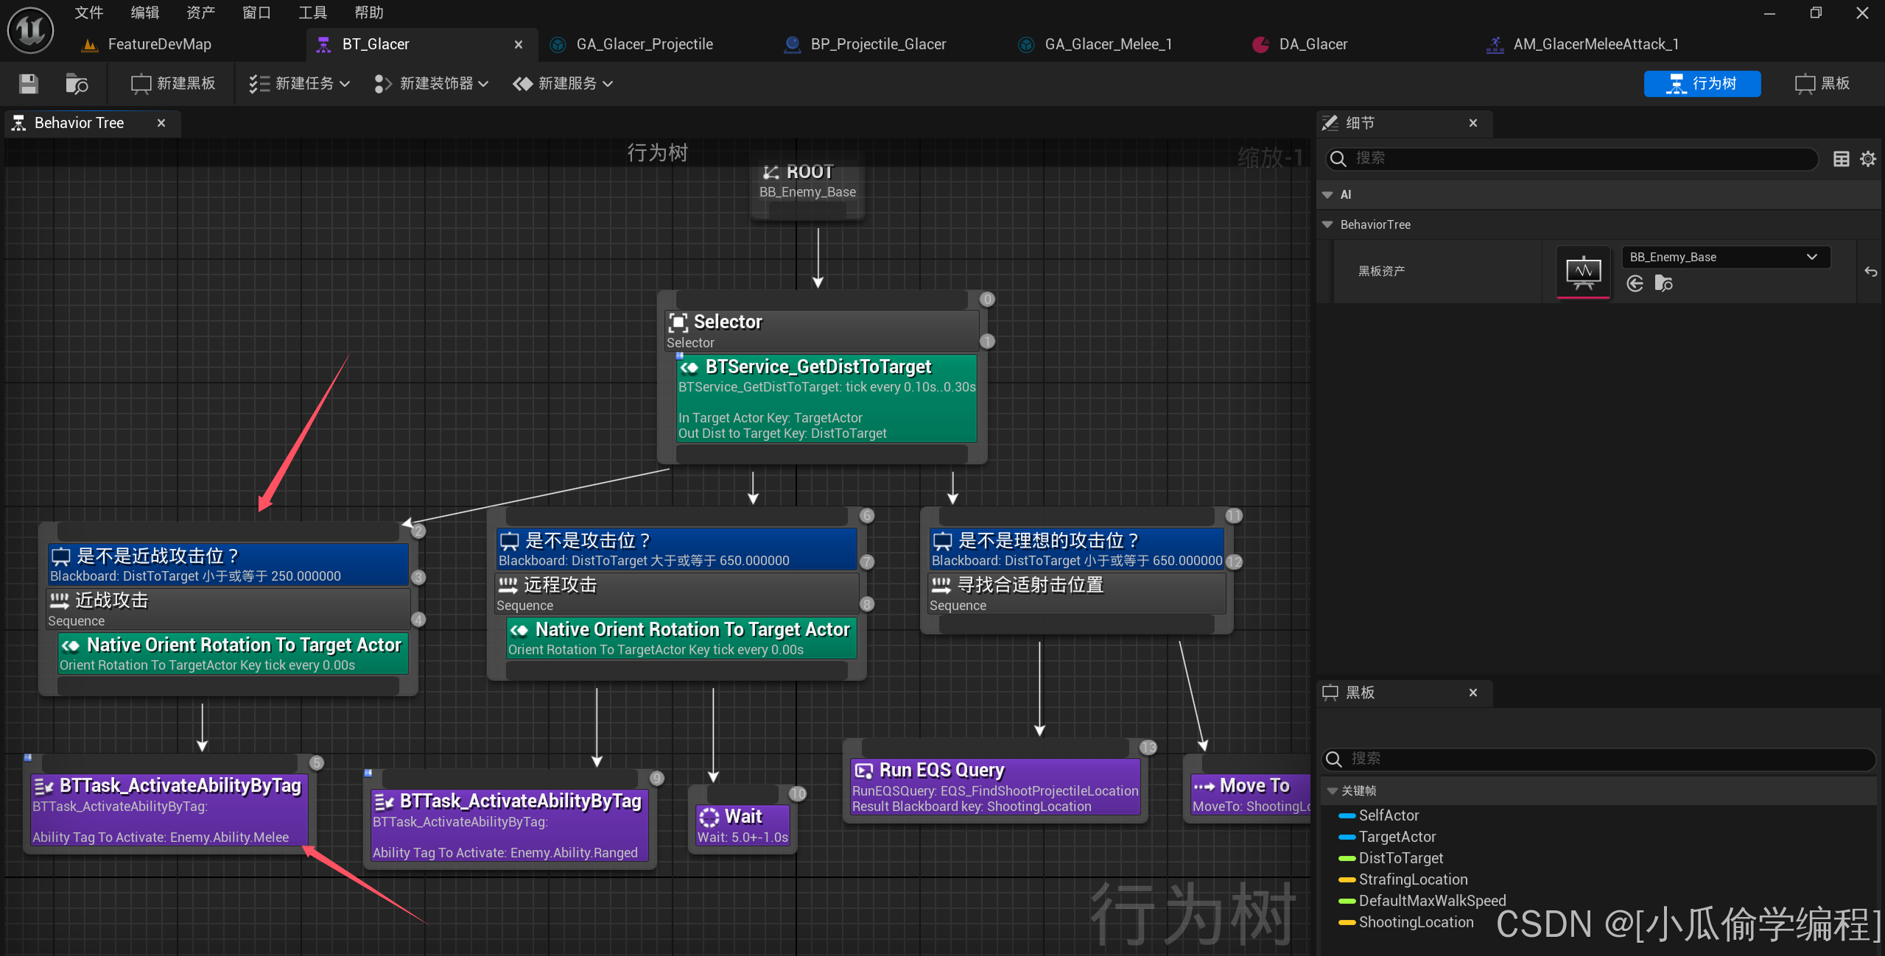Click the 新建黑板 button

coord(173,84)
